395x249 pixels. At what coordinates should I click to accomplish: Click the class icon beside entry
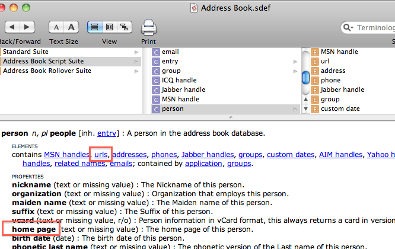[x=156, y=62]
